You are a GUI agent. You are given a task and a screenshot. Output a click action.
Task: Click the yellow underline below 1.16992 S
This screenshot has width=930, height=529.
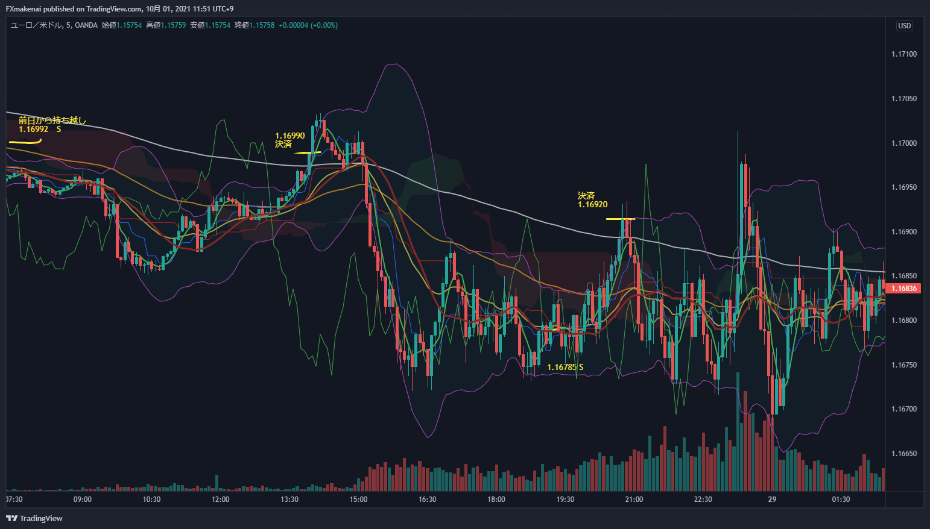[x=25, y=142]
